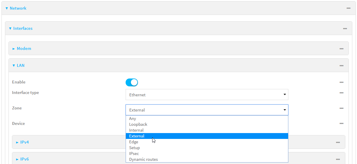
Task: Select Internal from the Zone list
Action: [136, 130]
